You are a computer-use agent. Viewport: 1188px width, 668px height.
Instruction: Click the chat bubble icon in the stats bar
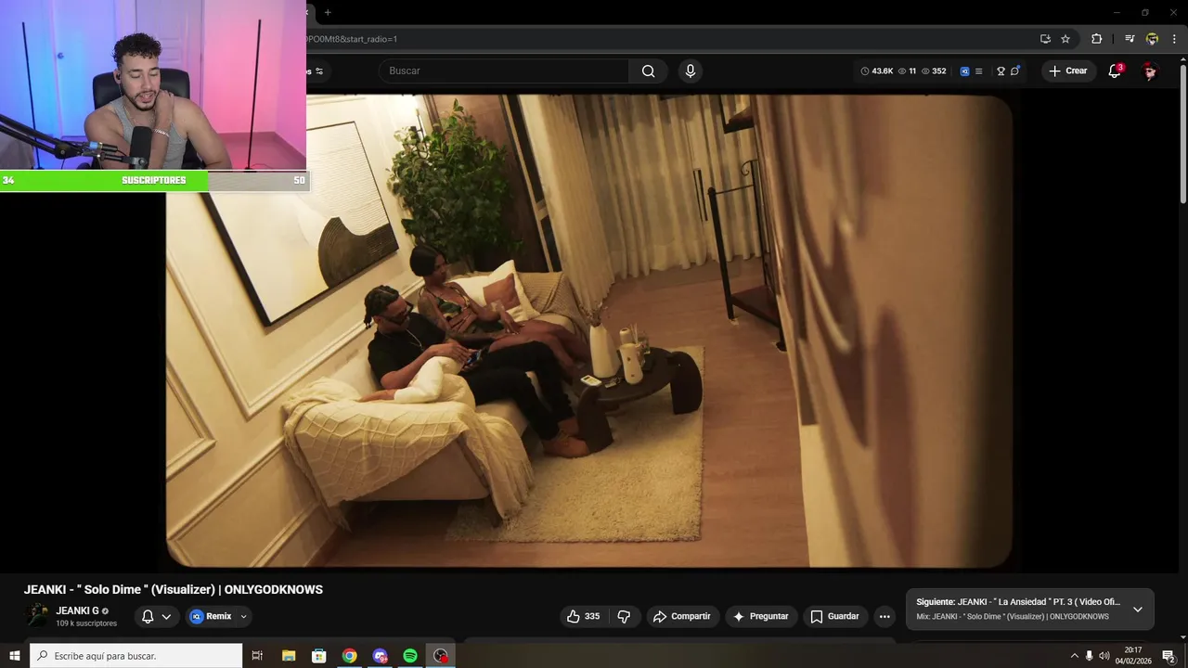click(x=1015, y=71)
